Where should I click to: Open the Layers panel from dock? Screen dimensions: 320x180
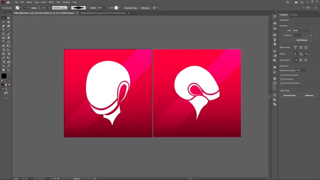click(x=275, y=78)
